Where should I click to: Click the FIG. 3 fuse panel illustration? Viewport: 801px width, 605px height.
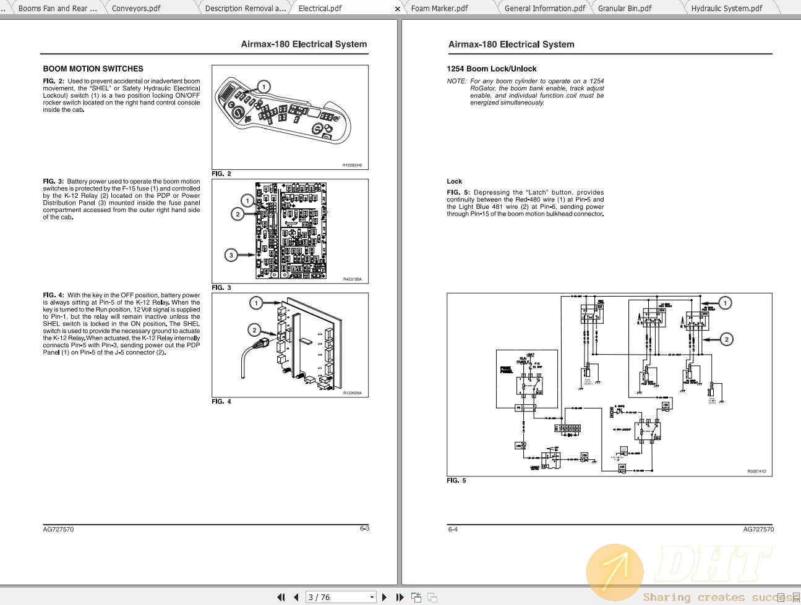290,231
